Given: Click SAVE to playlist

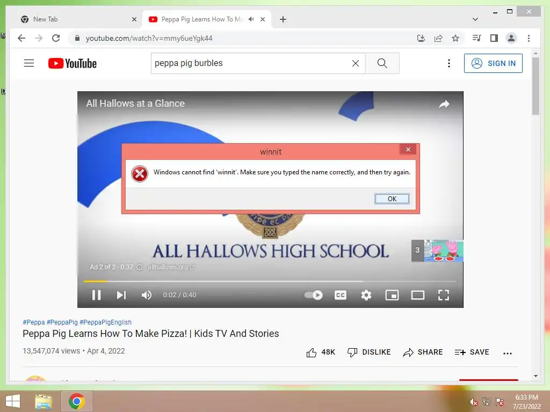Looking at the screenshot, I should [x=472, y=352].
